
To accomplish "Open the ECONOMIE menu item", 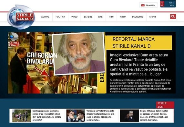I will point(138,17).
